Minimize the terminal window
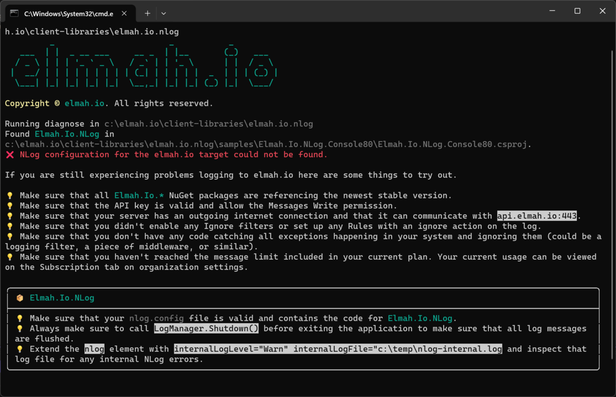 [552, 11]
